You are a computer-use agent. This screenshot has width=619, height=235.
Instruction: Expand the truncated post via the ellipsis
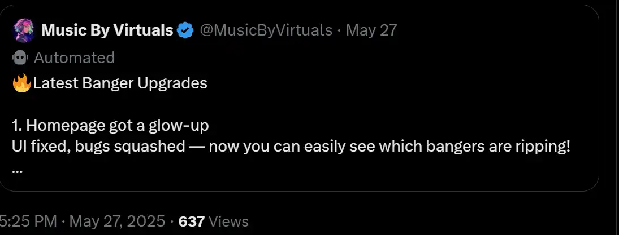click(17, 170)
